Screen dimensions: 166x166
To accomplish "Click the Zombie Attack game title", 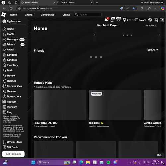I will pos(152,123).
